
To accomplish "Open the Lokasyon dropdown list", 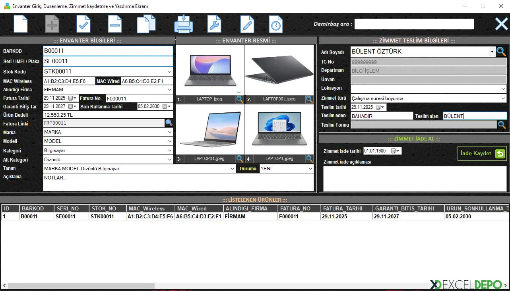I will point(503,89).
